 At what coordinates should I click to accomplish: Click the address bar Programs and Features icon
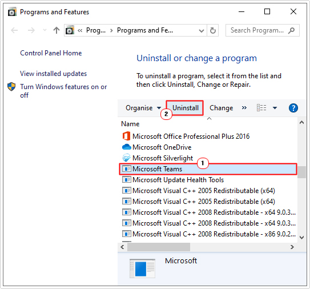click(x=70, y=30)
